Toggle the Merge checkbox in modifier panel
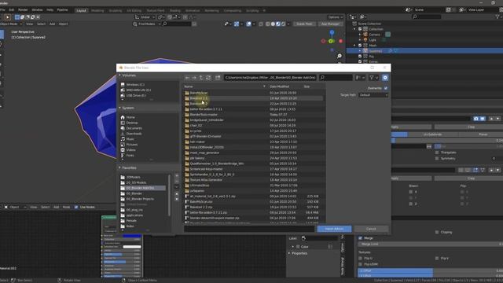The image size is (503, 283). (x=360, y=238)
